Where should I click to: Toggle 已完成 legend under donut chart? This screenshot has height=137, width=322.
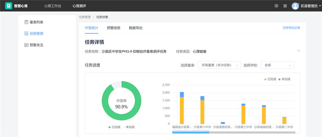point(114,127)
